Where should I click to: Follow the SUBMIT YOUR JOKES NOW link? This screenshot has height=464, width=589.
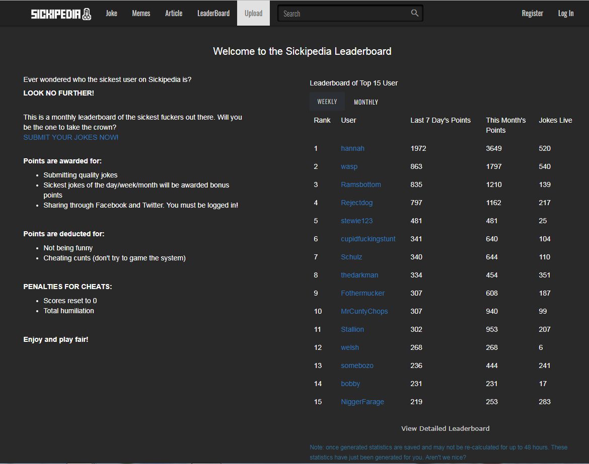tap(71, 137)
